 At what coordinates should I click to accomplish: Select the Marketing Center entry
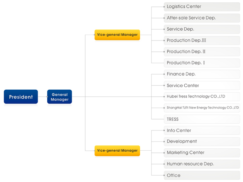[x=202, y=153]
